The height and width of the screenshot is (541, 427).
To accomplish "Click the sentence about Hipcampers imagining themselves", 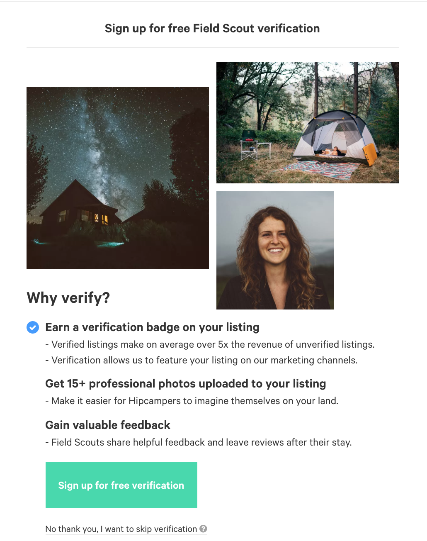I will point(192,401).
